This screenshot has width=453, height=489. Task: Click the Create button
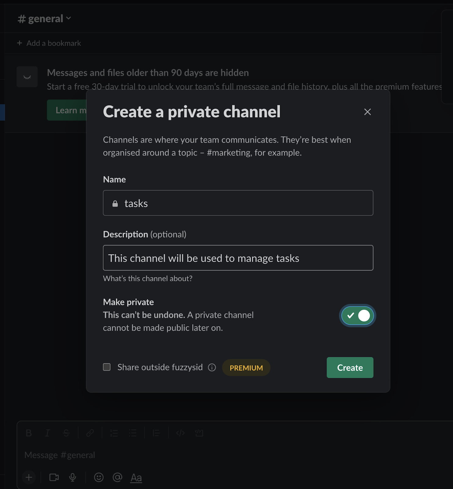point(350,367)
